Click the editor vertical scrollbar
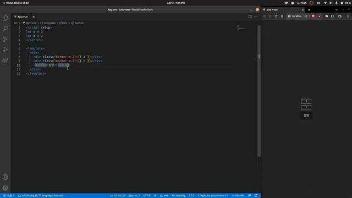352x198 pixels. point(259,91)
